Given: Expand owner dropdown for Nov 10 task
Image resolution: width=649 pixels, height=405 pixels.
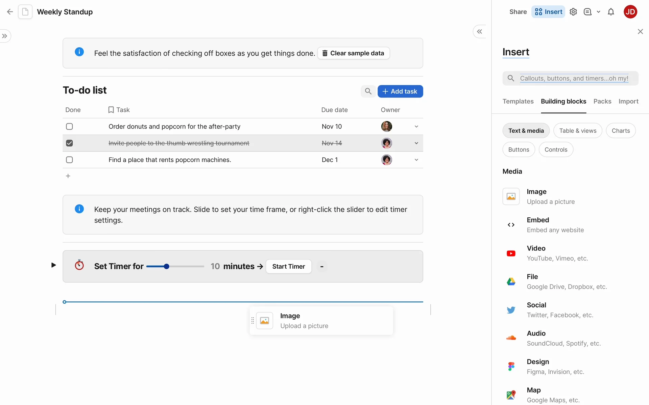Looking at the screenshot, I should click(416, 127).
